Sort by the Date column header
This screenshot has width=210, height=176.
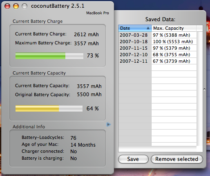coord(135,28)
